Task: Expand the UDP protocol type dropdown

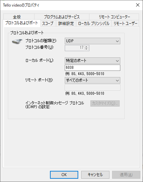Action: click(x=92, y=41)
